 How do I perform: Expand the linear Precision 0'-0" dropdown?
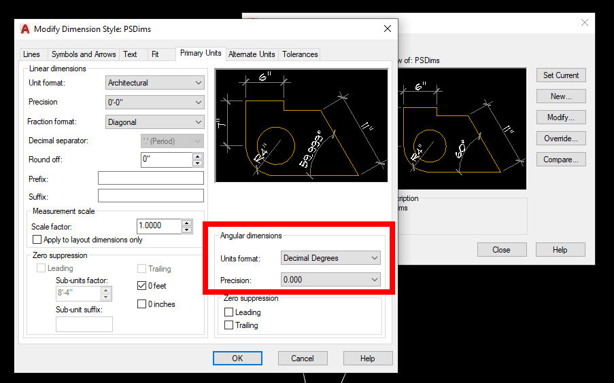coord(154,103)
